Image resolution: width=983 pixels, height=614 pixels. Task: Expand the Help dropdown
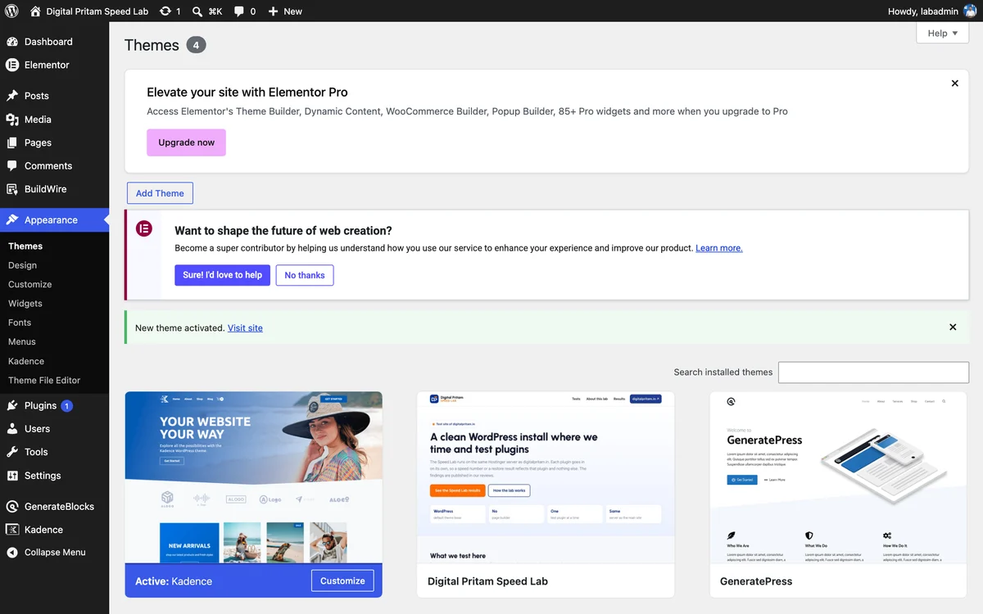coord(942,34)
